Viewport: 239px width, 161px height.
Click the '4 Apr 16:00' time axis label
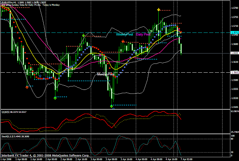click(172, 159)
